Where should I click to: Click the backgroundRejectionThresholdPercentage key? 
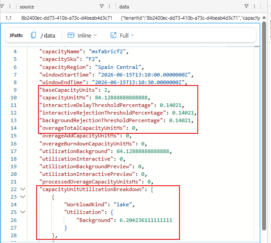[x=101, y=120]
